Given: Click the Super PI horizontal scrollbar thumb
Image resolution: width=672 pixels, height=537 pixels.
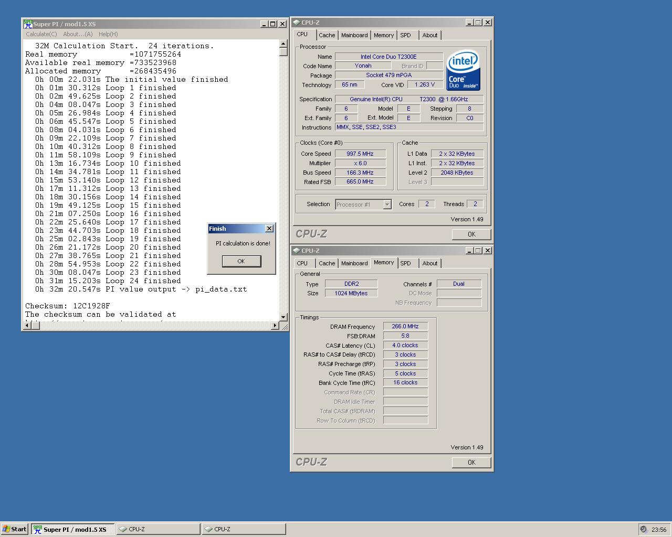Looking at the screenshot, I should pos(35,326).
